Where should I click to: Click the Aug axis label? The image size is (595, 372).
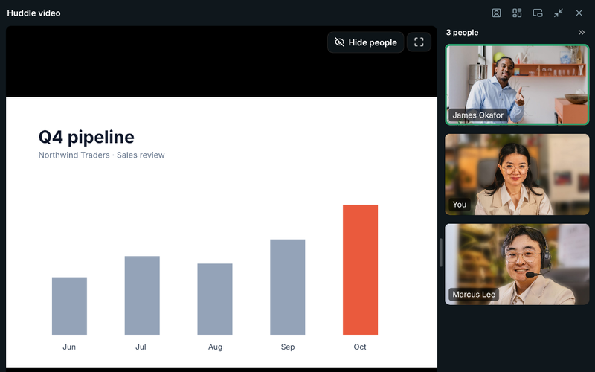point(215,347)
